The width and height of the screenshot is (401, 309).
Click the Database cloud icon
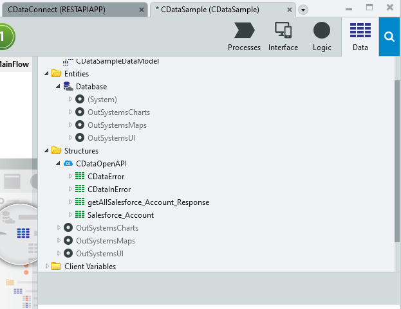(x=68, y=86)
